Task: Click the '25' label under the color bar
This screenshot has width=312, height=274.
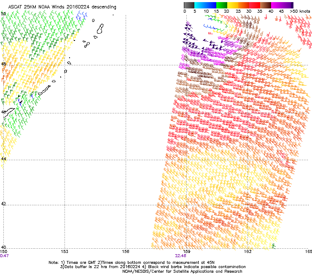Action: click(x=238, y=11)
